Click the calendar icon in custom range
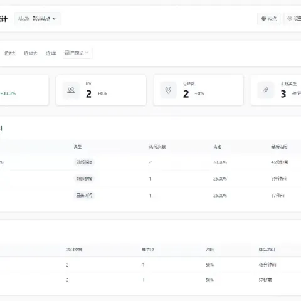The height and width of the screenshot is (301, 301). point(67,53)
